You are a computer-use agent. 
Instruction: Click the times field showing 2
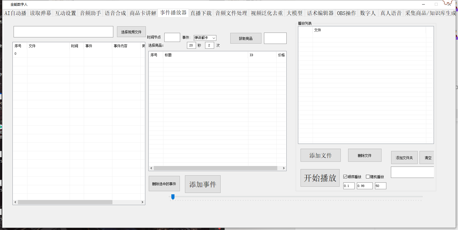coord(210,45)
